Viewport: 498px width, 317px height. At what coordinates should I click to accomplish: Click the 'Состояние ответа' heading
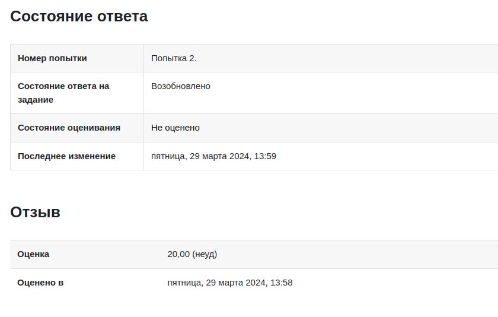pos(79,16)
